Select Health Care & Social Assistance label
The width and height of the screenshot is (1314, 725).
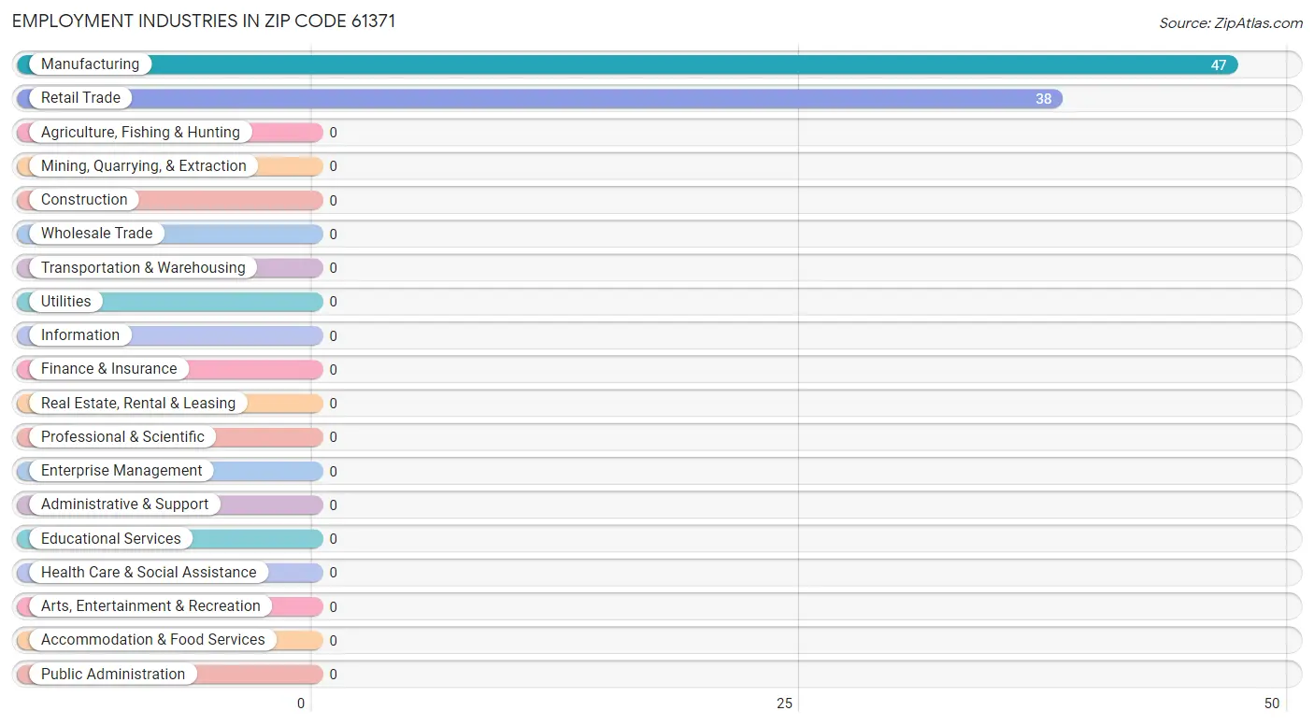click(149, 573)
